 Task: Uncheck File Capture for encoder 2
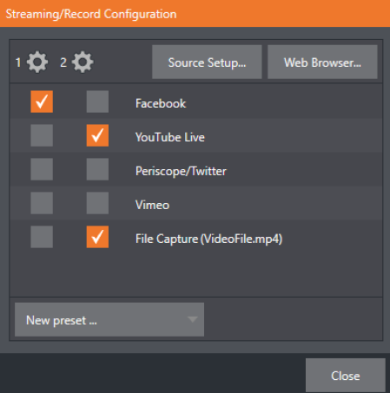click(97, 237)
